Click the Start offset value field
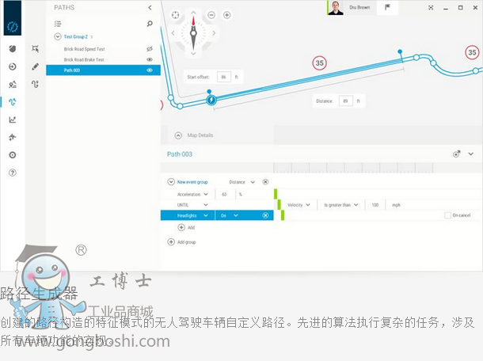The width and height of the screenshot is (483, 361). tap(223, 77)
